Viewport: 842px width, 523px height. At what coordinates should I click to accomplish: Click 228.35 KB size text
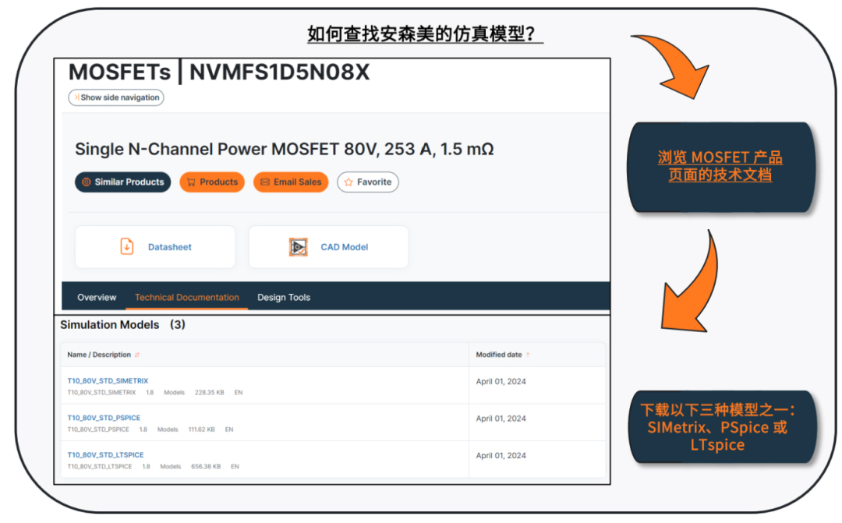click(x=210, y=393)
